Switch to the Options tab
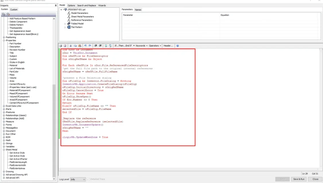Screen dimensions: 323x183 [x=71, y=5]
